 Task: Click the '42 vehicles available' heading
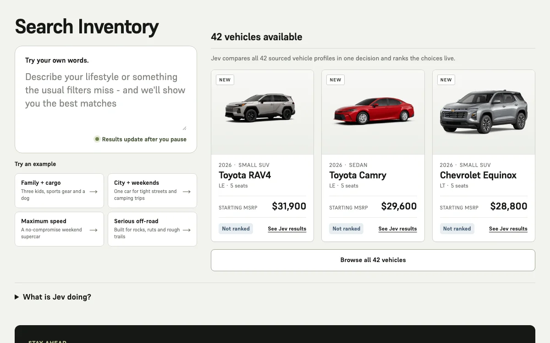[257, 37]
